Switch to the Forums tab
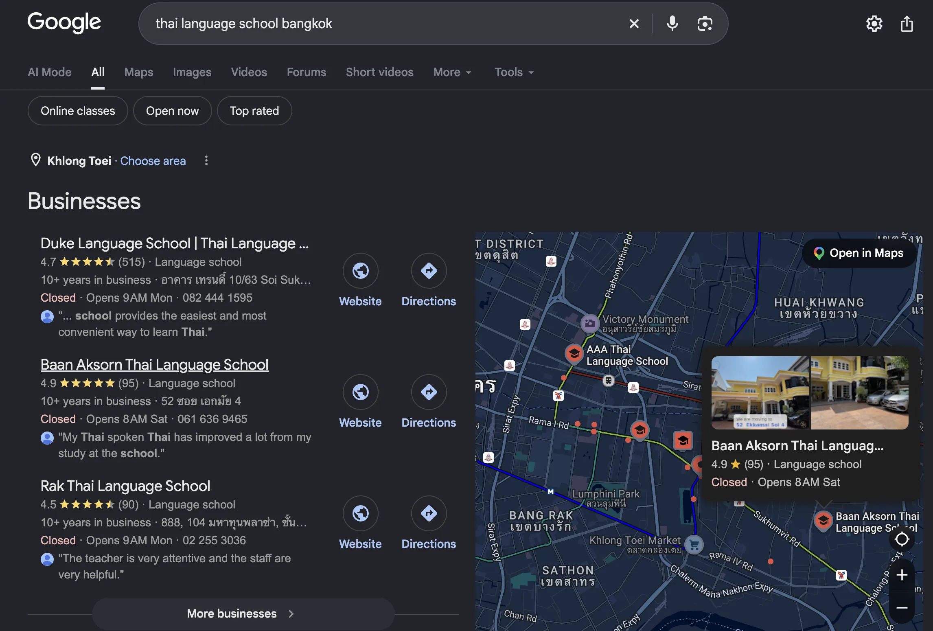Screen dimensions: 933x631 point(307,72)
